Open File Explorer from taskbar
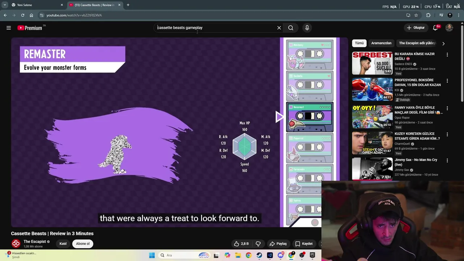The image size is (464, 261). [238, 255]
